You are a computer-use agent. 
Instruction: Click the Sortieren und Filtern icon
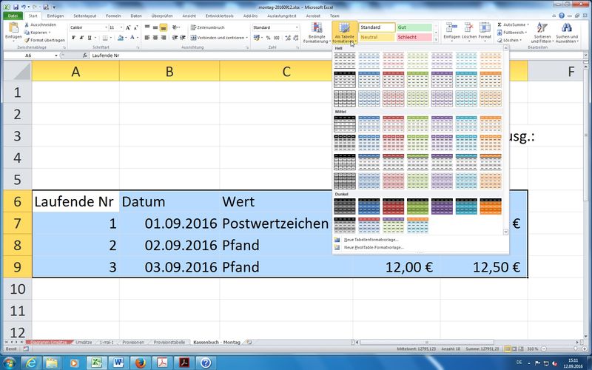[x=542, y=33]
